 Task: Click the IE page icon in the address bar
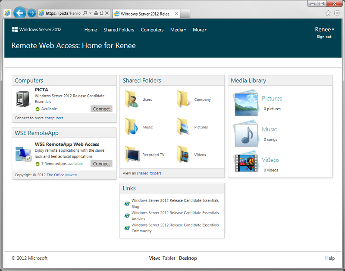41,13
